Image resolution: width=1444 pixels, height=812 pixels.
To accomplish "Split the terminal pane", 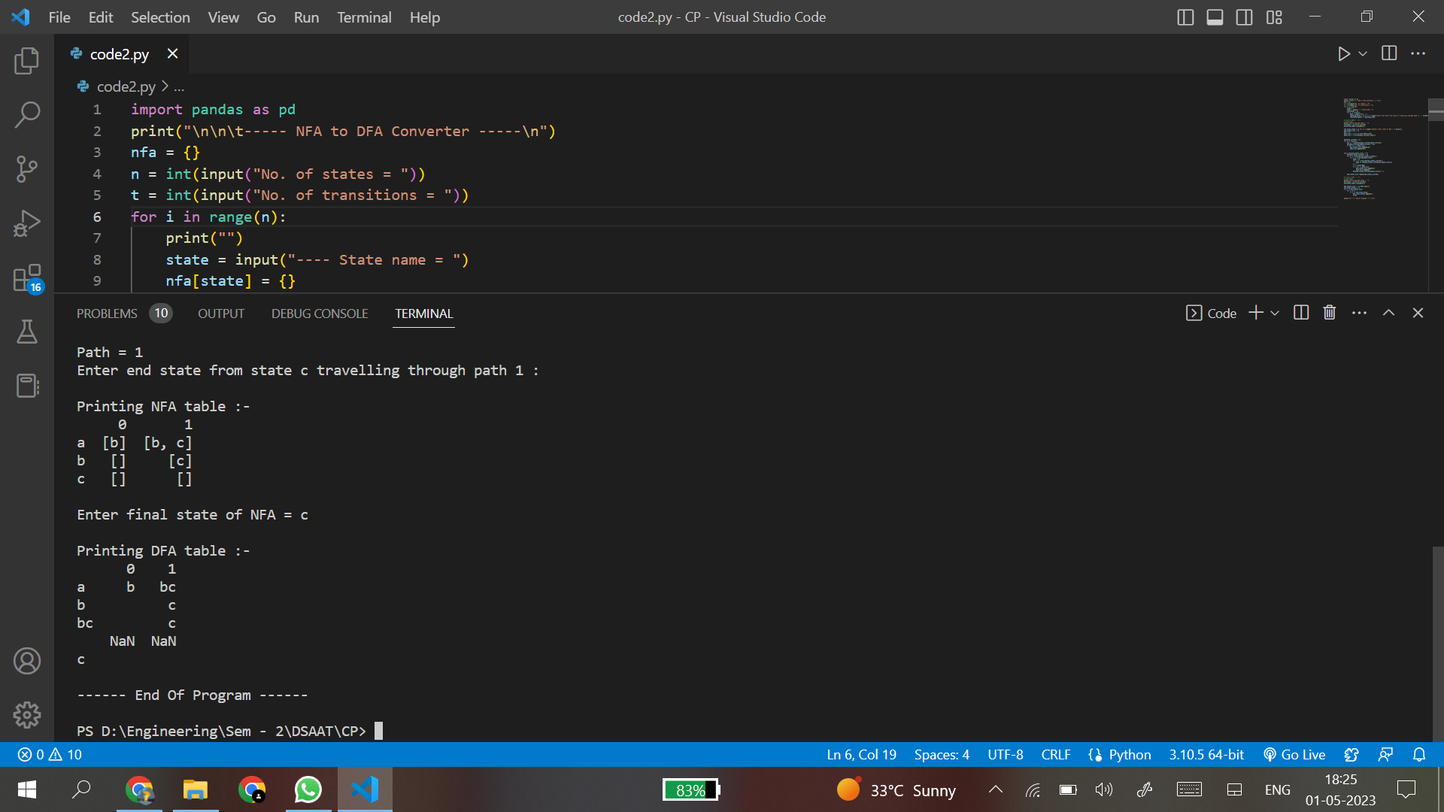I will (1301, 313).
